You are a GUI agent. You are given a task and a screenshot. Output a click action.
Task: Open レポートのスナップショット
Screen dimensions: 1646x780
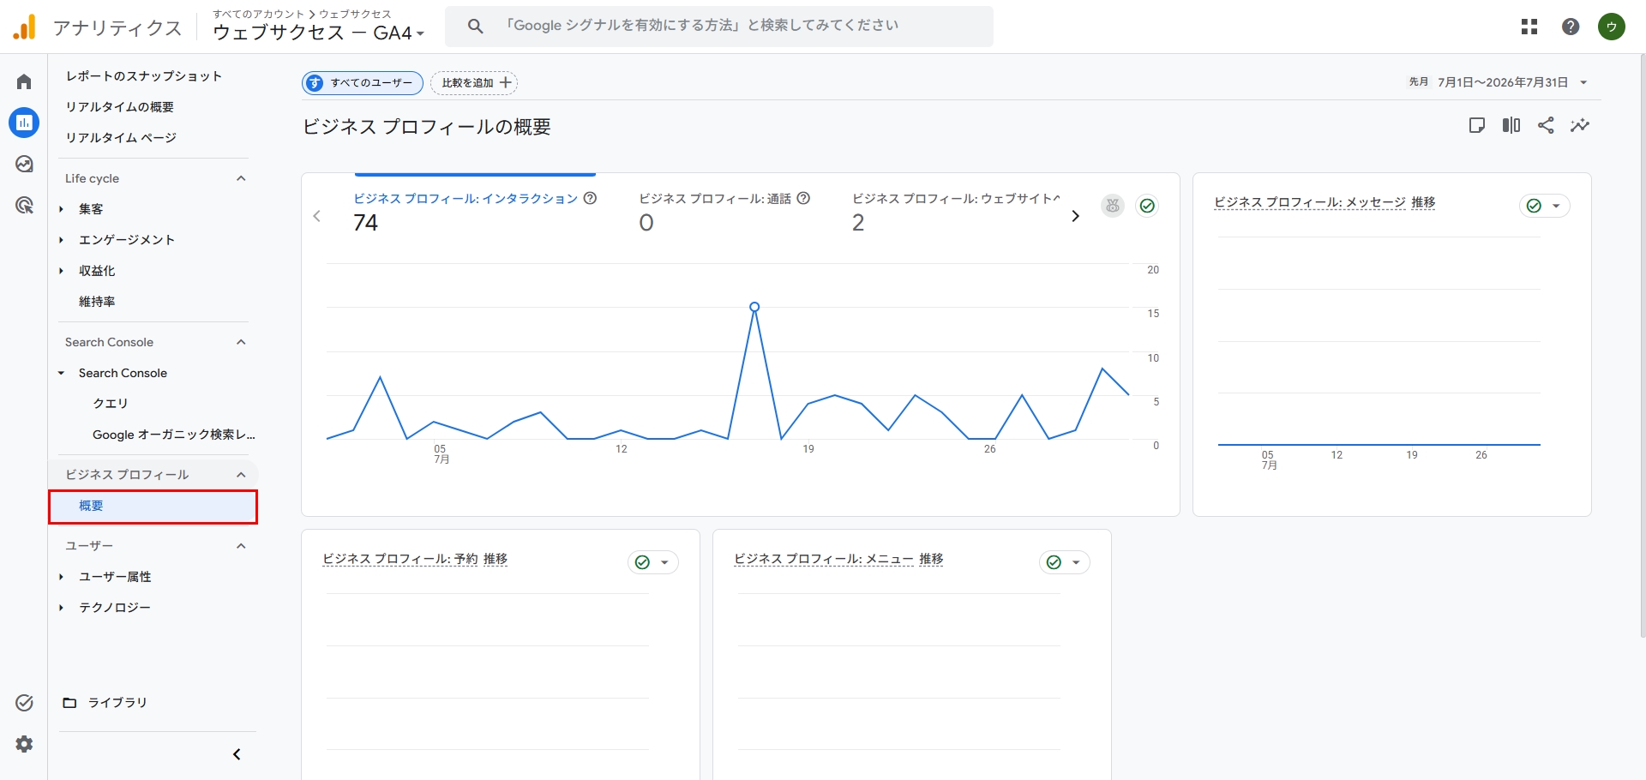tap(144, 76)
